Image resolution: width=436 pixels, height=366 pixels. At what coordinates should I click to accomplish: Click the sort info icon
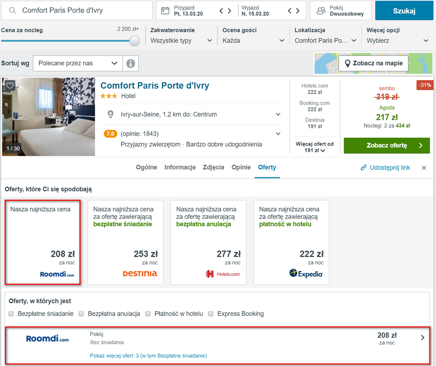coord(130,63)
